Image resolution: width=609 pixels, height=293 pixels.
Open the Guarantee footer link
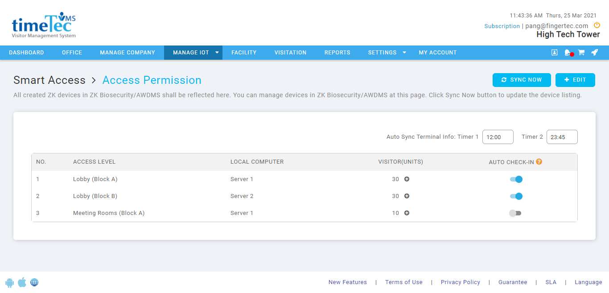point(513,282)
